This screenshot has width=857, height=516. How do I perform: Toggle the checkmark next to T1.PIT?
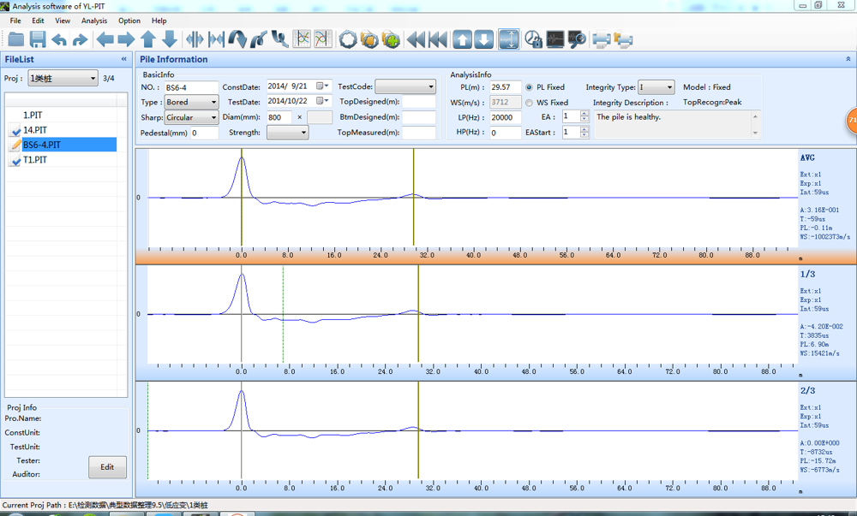tap(15, 160)
